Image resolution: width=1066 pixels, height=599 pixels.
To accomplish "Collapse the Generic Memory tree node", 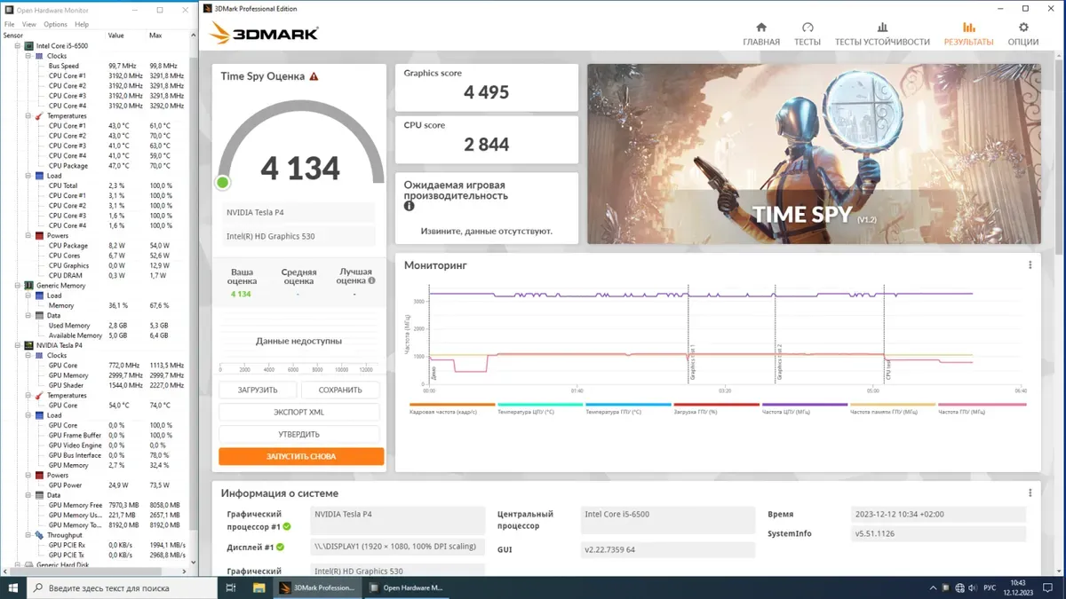I will [x=18, y=286].
